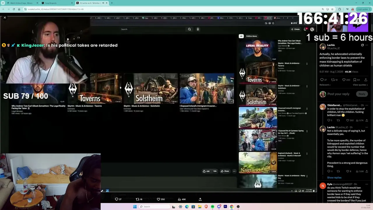
Task: Bookmark this page with star icon
Action: pyautogui.click(x=332, y=9)
